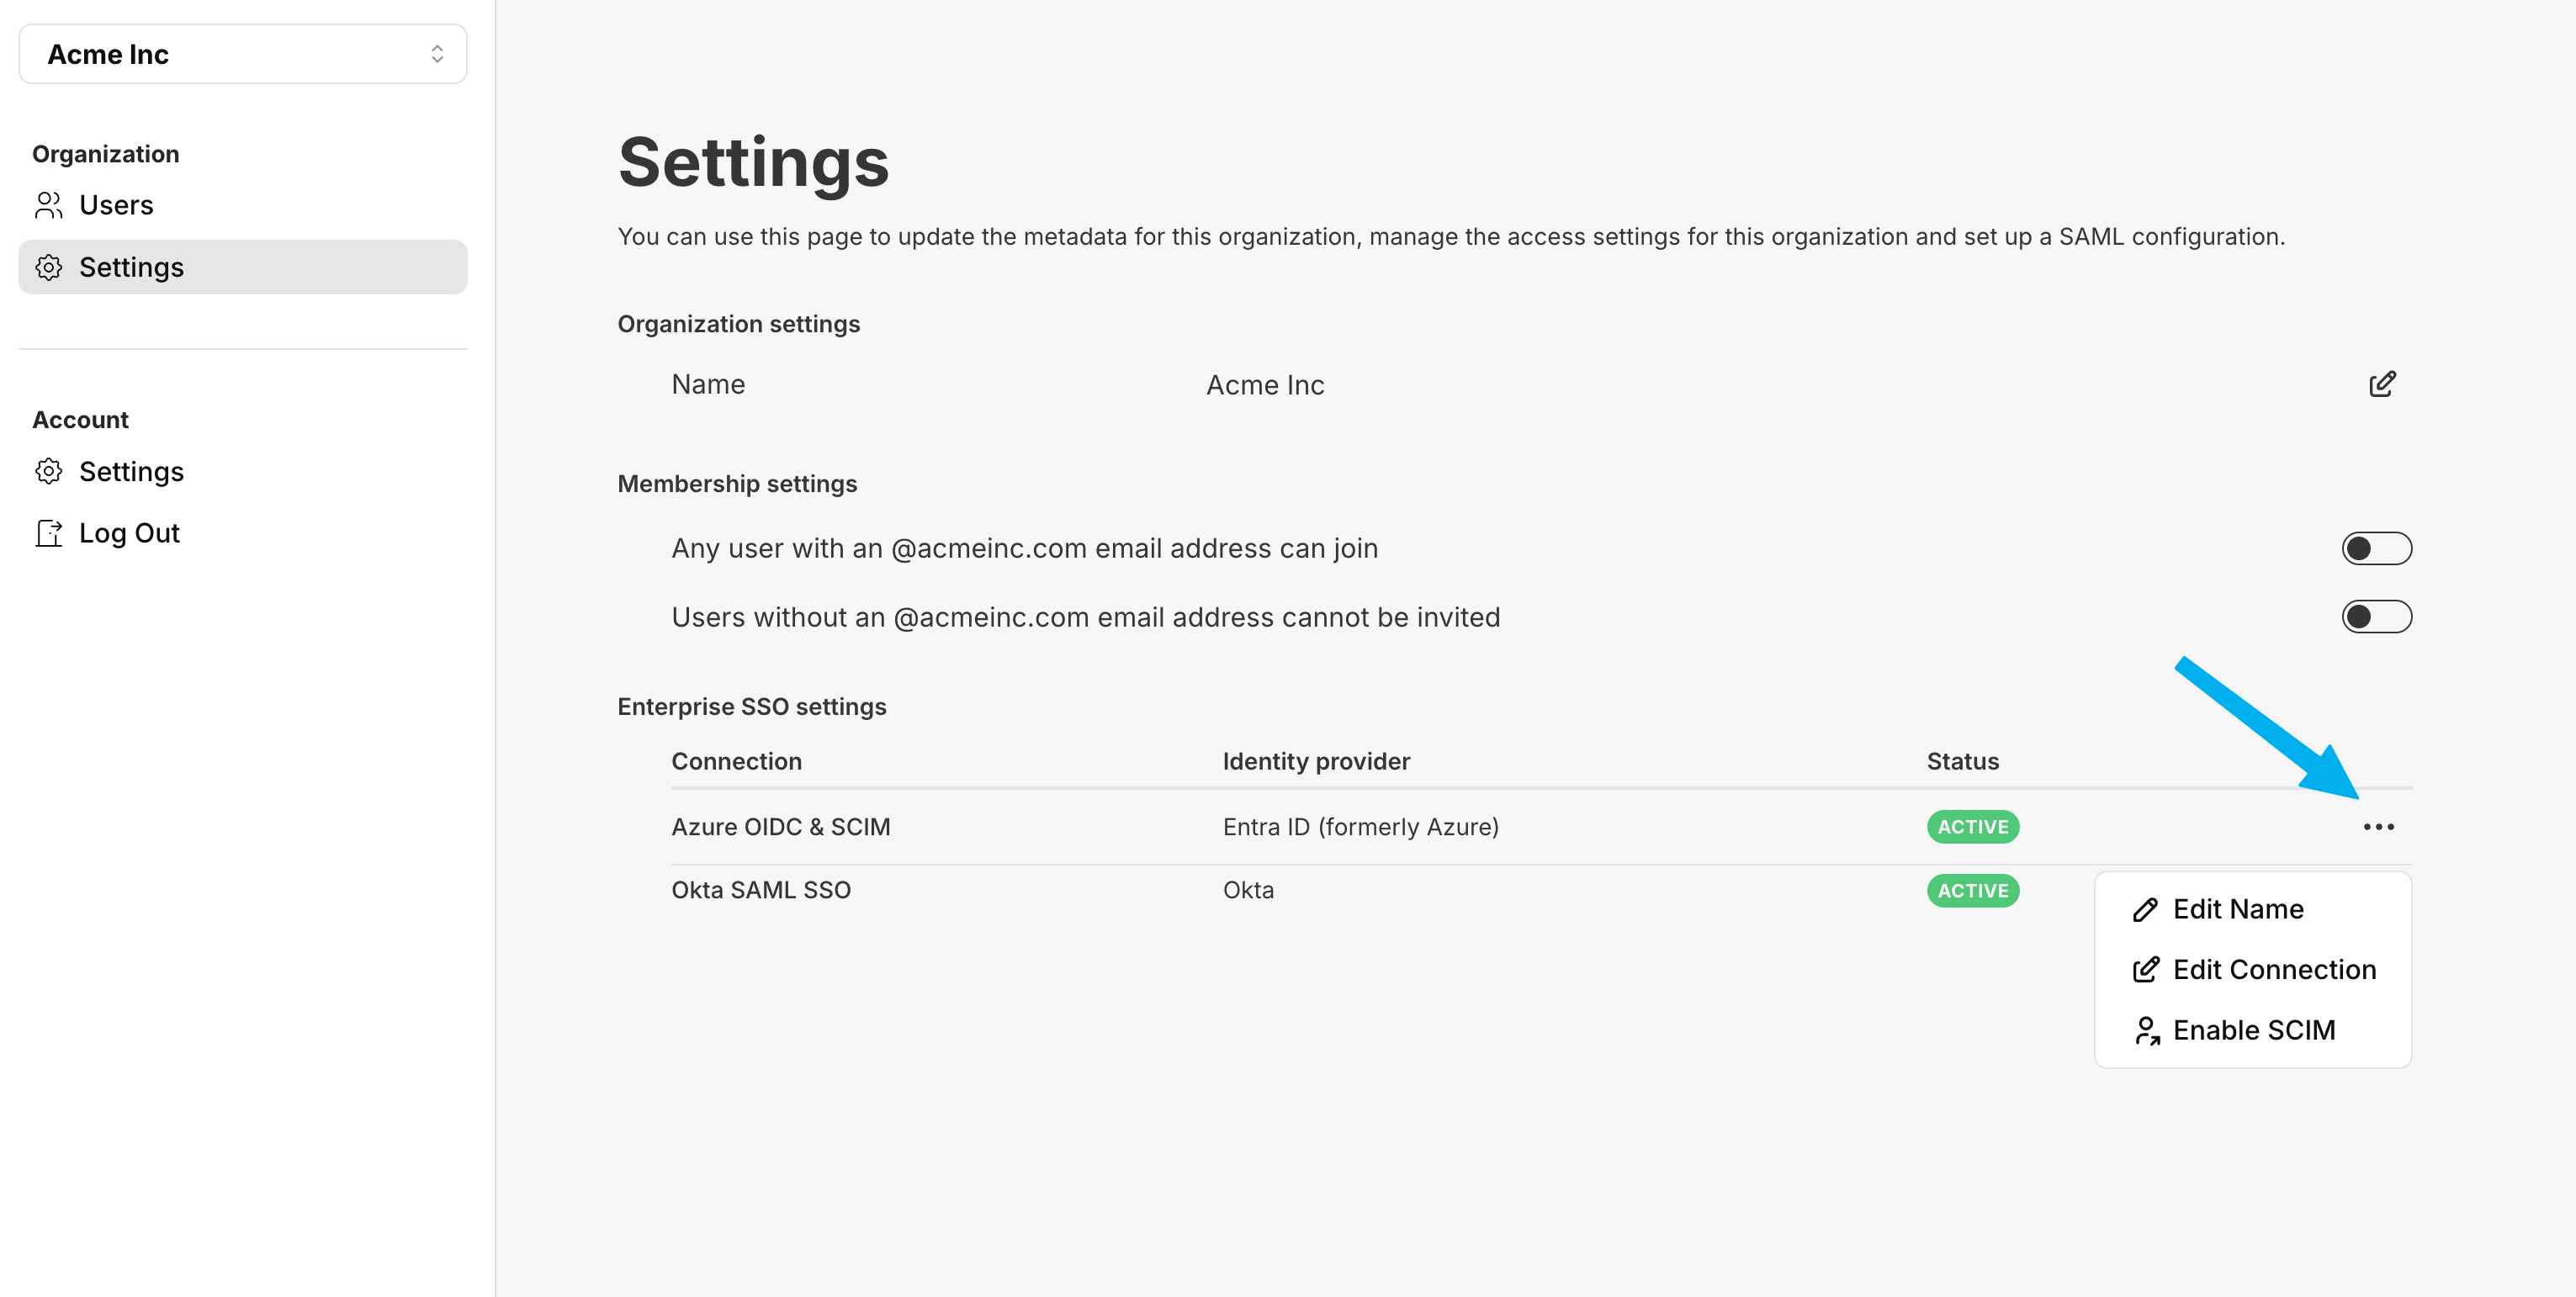The height and width of the screenshot is (1297, 2576).
Task: Open the three-dot menu for Azure OIDC & SCIM
Action: click(2378, 827)
